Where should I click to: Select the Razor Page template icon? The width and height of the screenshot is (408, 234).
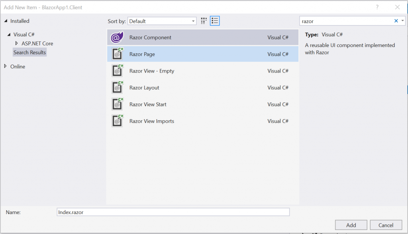click(x=117, y=54)
